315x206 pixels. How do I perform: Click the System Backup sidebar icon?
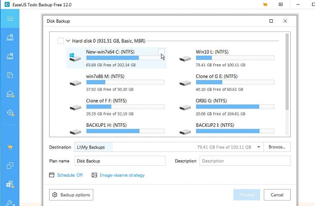pyautogui.click(x=10, y=56)
